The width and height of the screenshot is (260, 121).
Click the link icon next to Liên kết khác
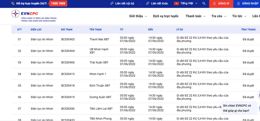148,4
